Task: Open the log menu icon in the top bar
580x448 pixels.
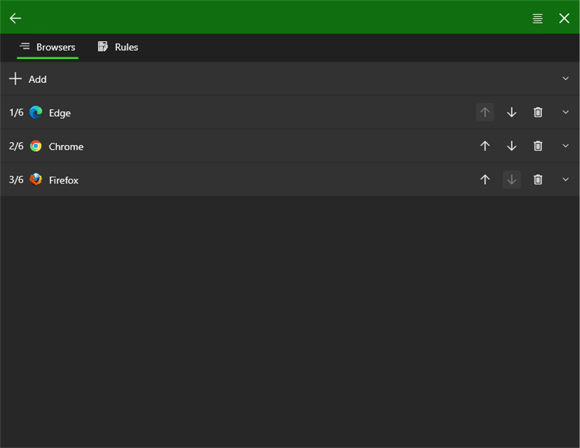Action: coord(537,18)
